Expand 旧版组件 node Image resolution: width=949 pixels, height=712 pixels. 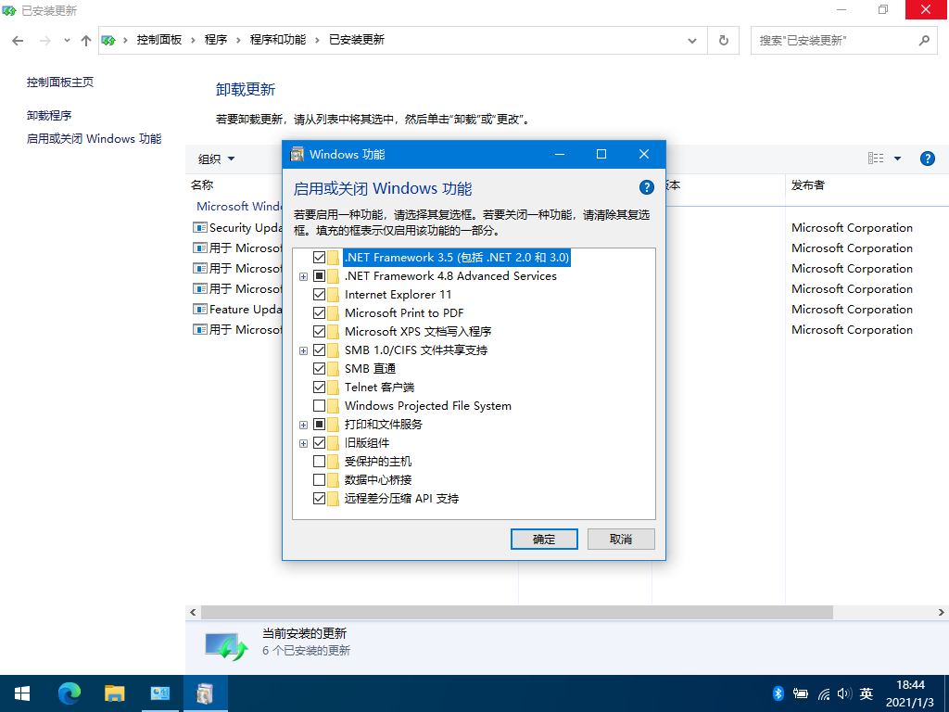point(303,444)
